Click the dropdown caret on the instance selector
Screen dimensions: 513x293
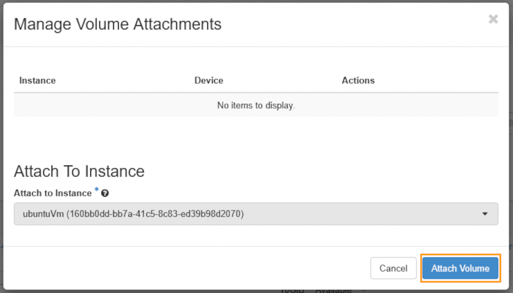click(485, 214)
